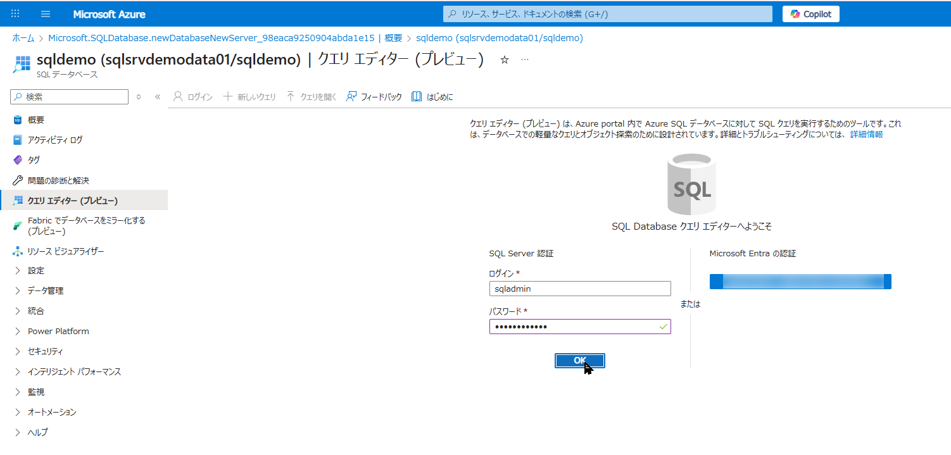Open the Getting Started book icon
Screen dimensions: 951x455
(x=417, y=97)
